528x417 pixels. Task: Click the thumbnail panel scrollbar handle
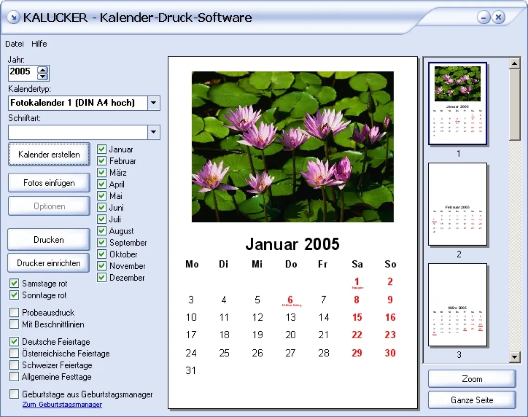coord(515,104)
